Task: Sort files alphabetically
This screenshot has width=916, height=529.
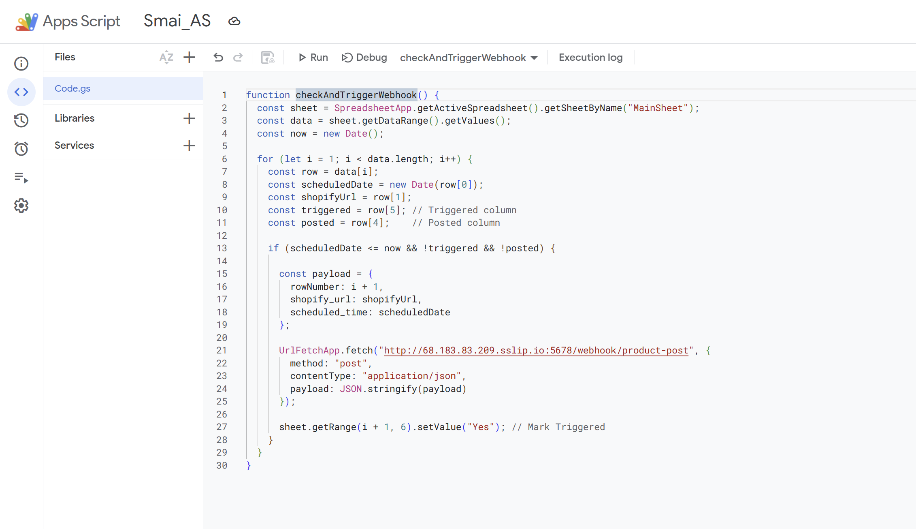Action: (x=166, y=57)
